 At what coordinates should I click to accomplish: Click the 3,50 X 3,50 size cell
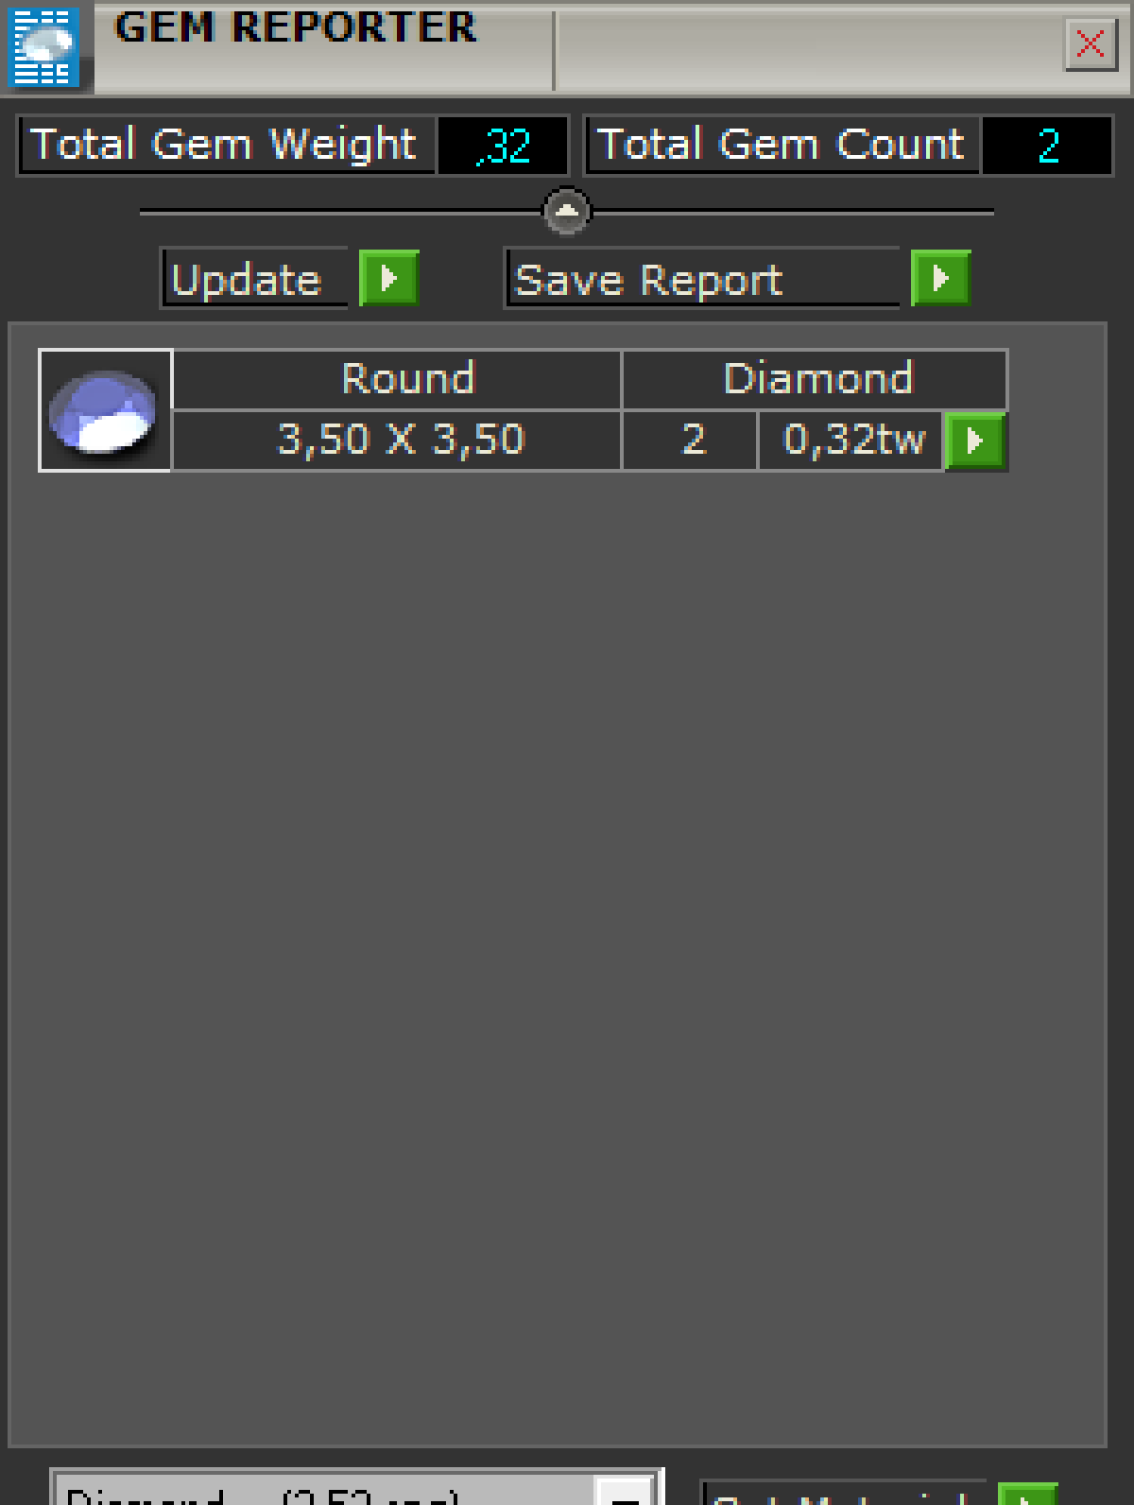[x=397, y=440]
